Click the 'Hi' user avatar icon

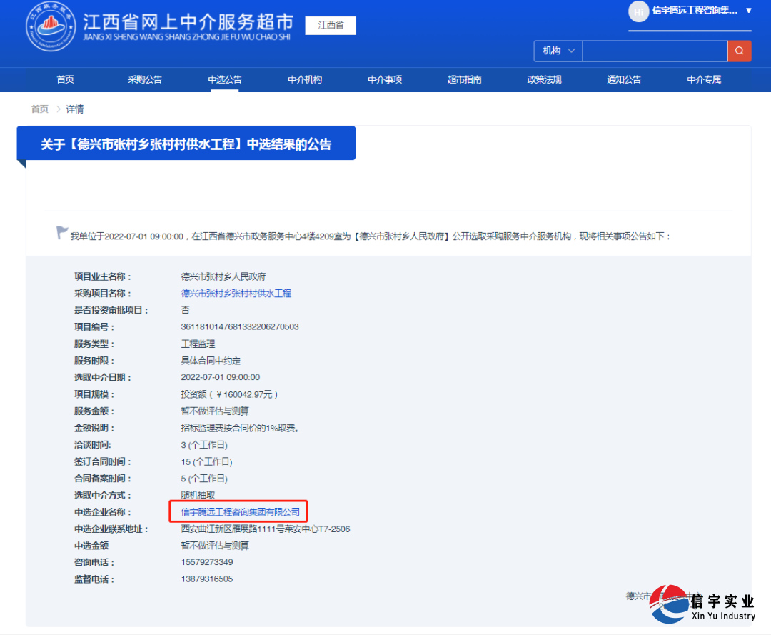tap(638, 12)
